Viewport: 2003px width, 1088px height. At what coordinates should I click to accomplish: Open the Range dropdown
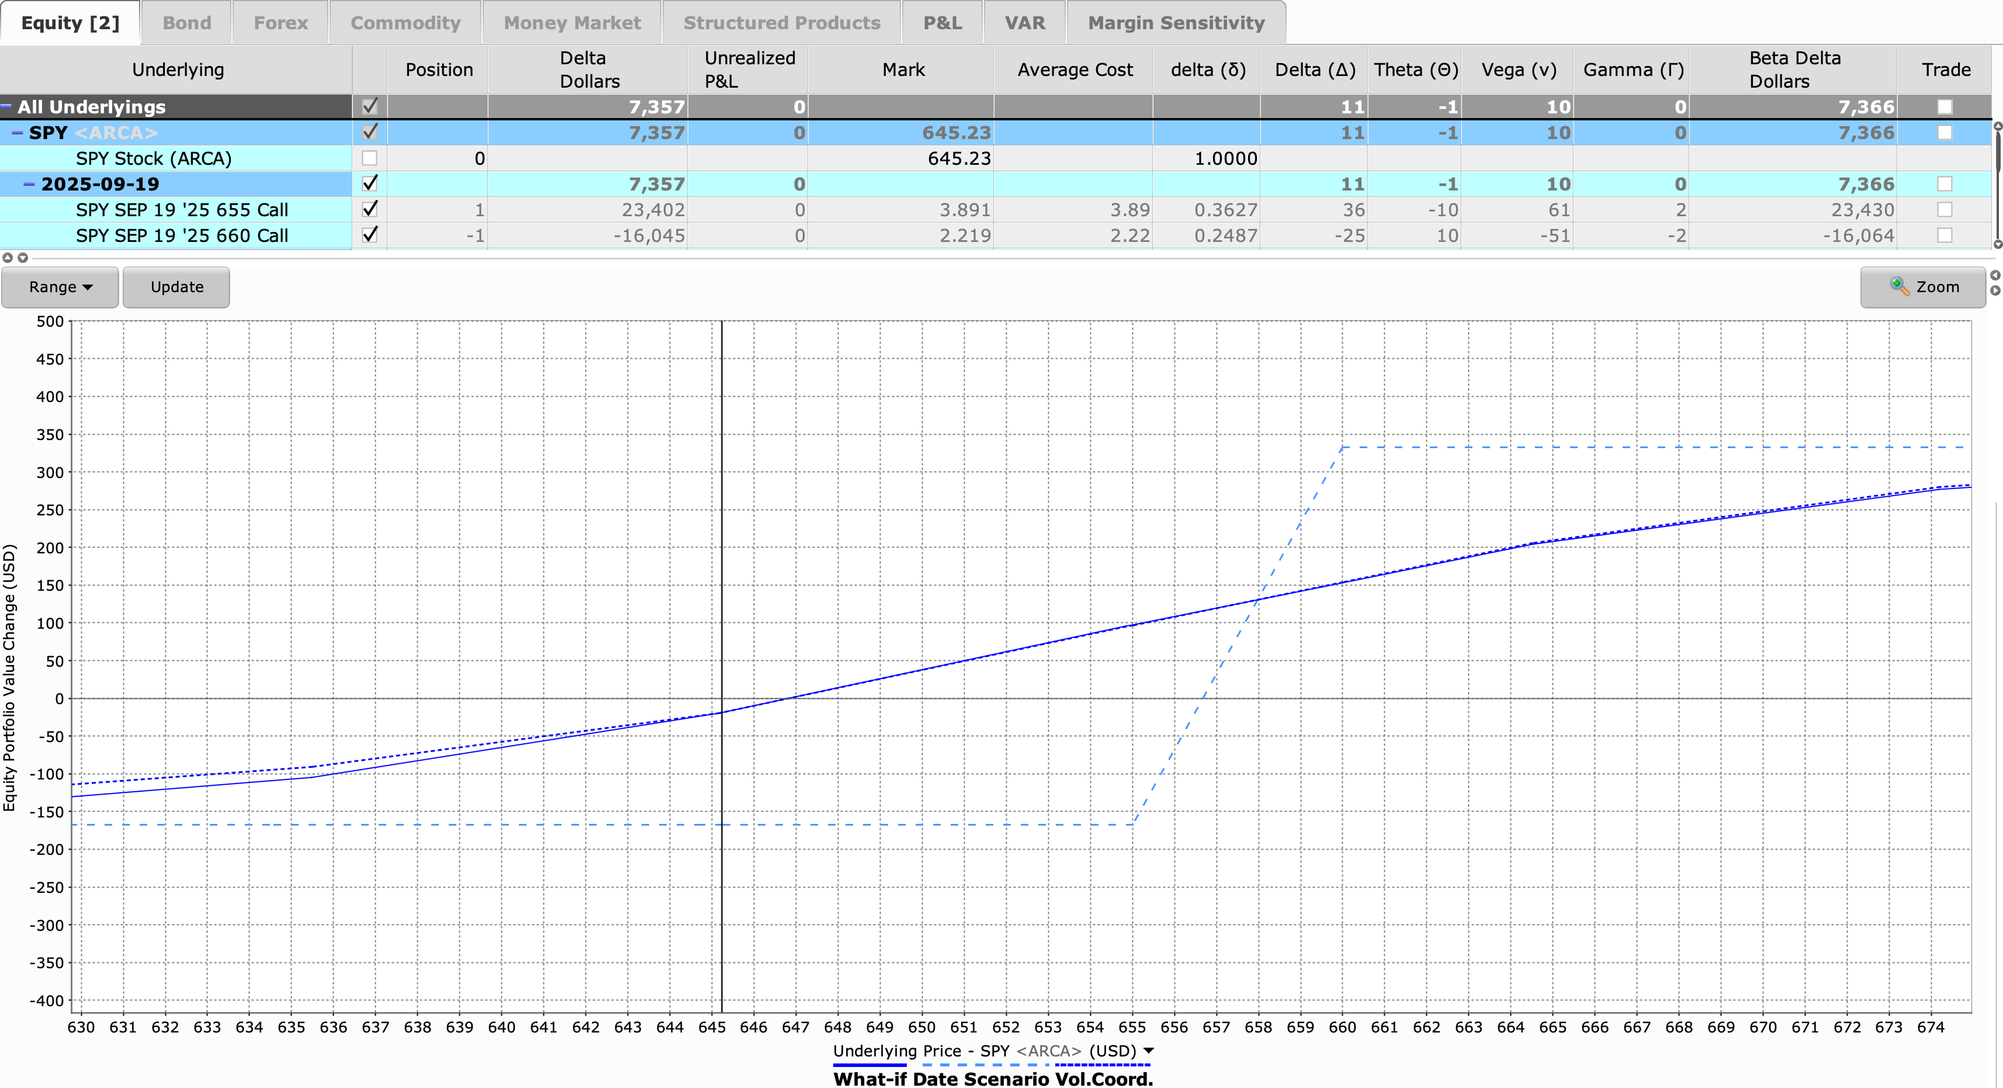60,287
